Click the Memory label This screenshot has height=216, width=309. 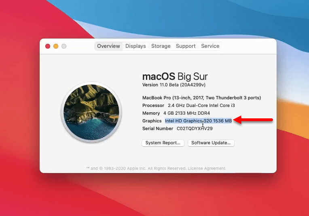point(151,113)
